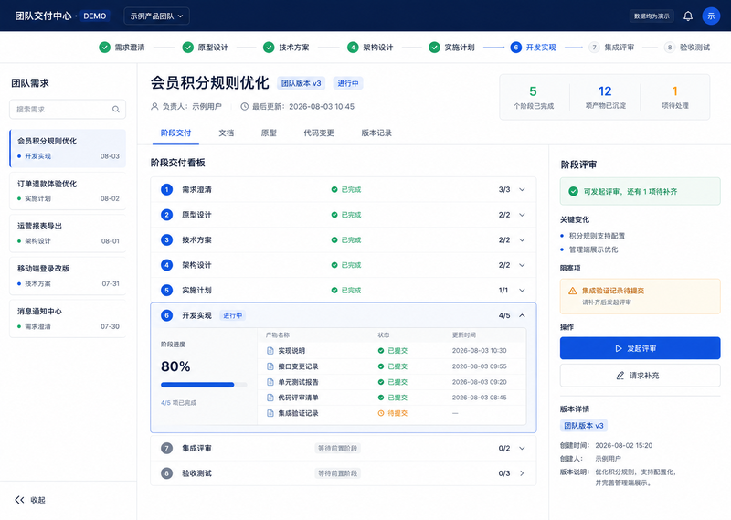The height and width of the screenshot is (520, 731).
Task: Click step 4 架构设计 in top stepper
Action: click(x=370, y=48)
